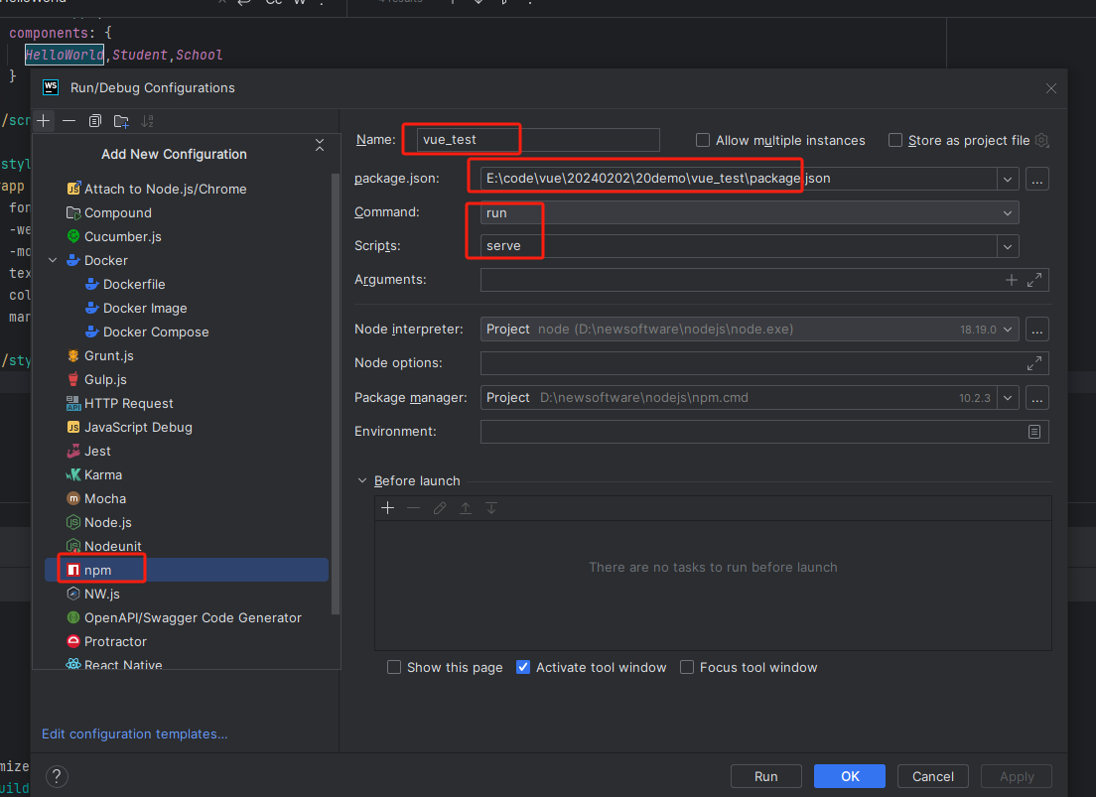Select Mocha configuration type
Viewport: 1096px width, 797px height.
pyautogui.click(x=105, y=498)
